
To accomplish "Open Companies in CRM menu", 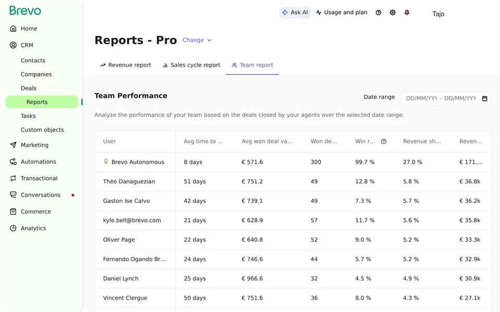I will click(36, 74).
